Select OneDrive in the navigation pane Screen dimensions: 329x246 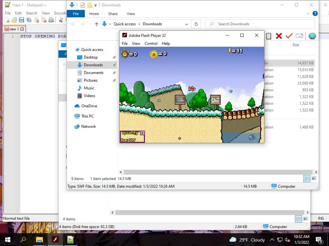89,106
